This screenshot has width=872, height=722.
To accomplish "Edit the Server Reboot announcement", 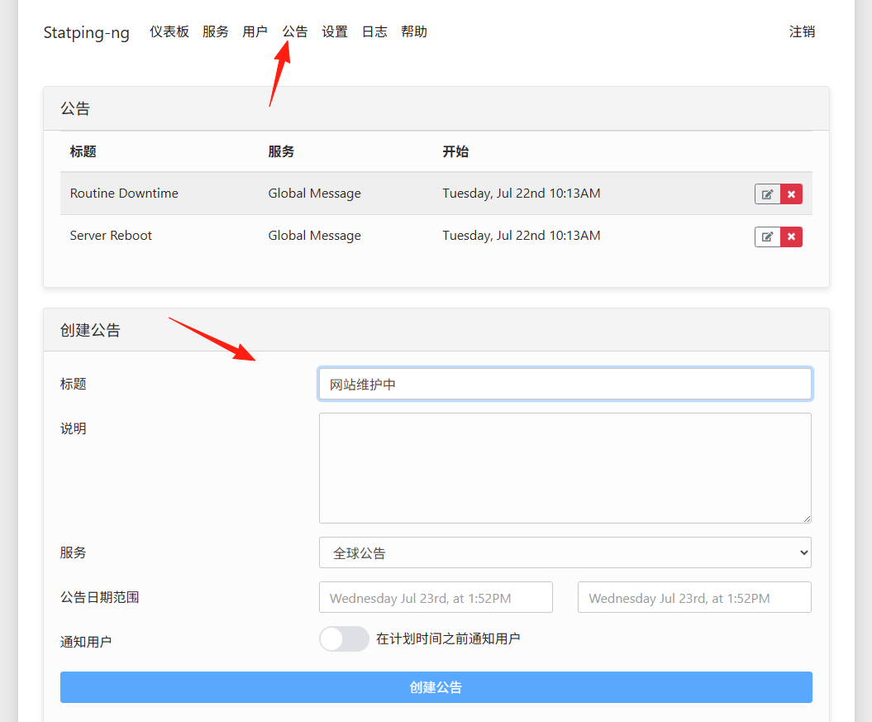I will tap(768, 237).
